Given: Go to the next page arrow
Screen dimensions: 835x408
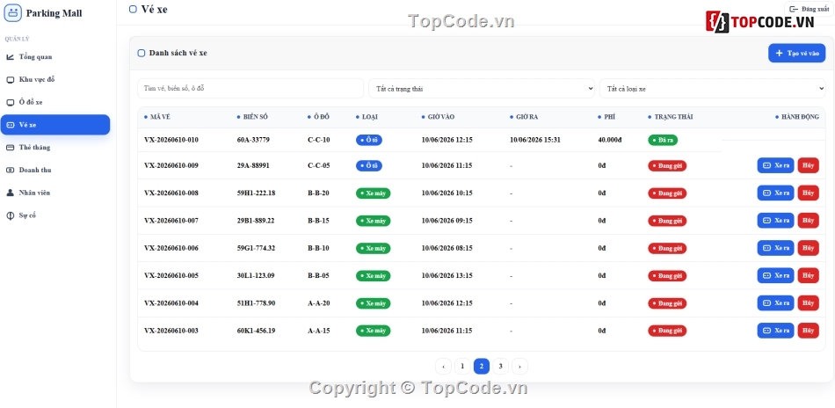Looking at the screenshot, I should (x=519, y=367).
